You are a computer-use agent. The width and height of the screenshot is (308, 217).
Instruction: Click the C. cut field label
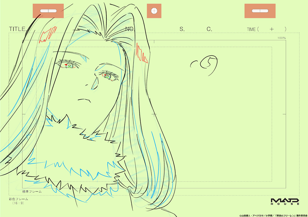click(209, 29)
